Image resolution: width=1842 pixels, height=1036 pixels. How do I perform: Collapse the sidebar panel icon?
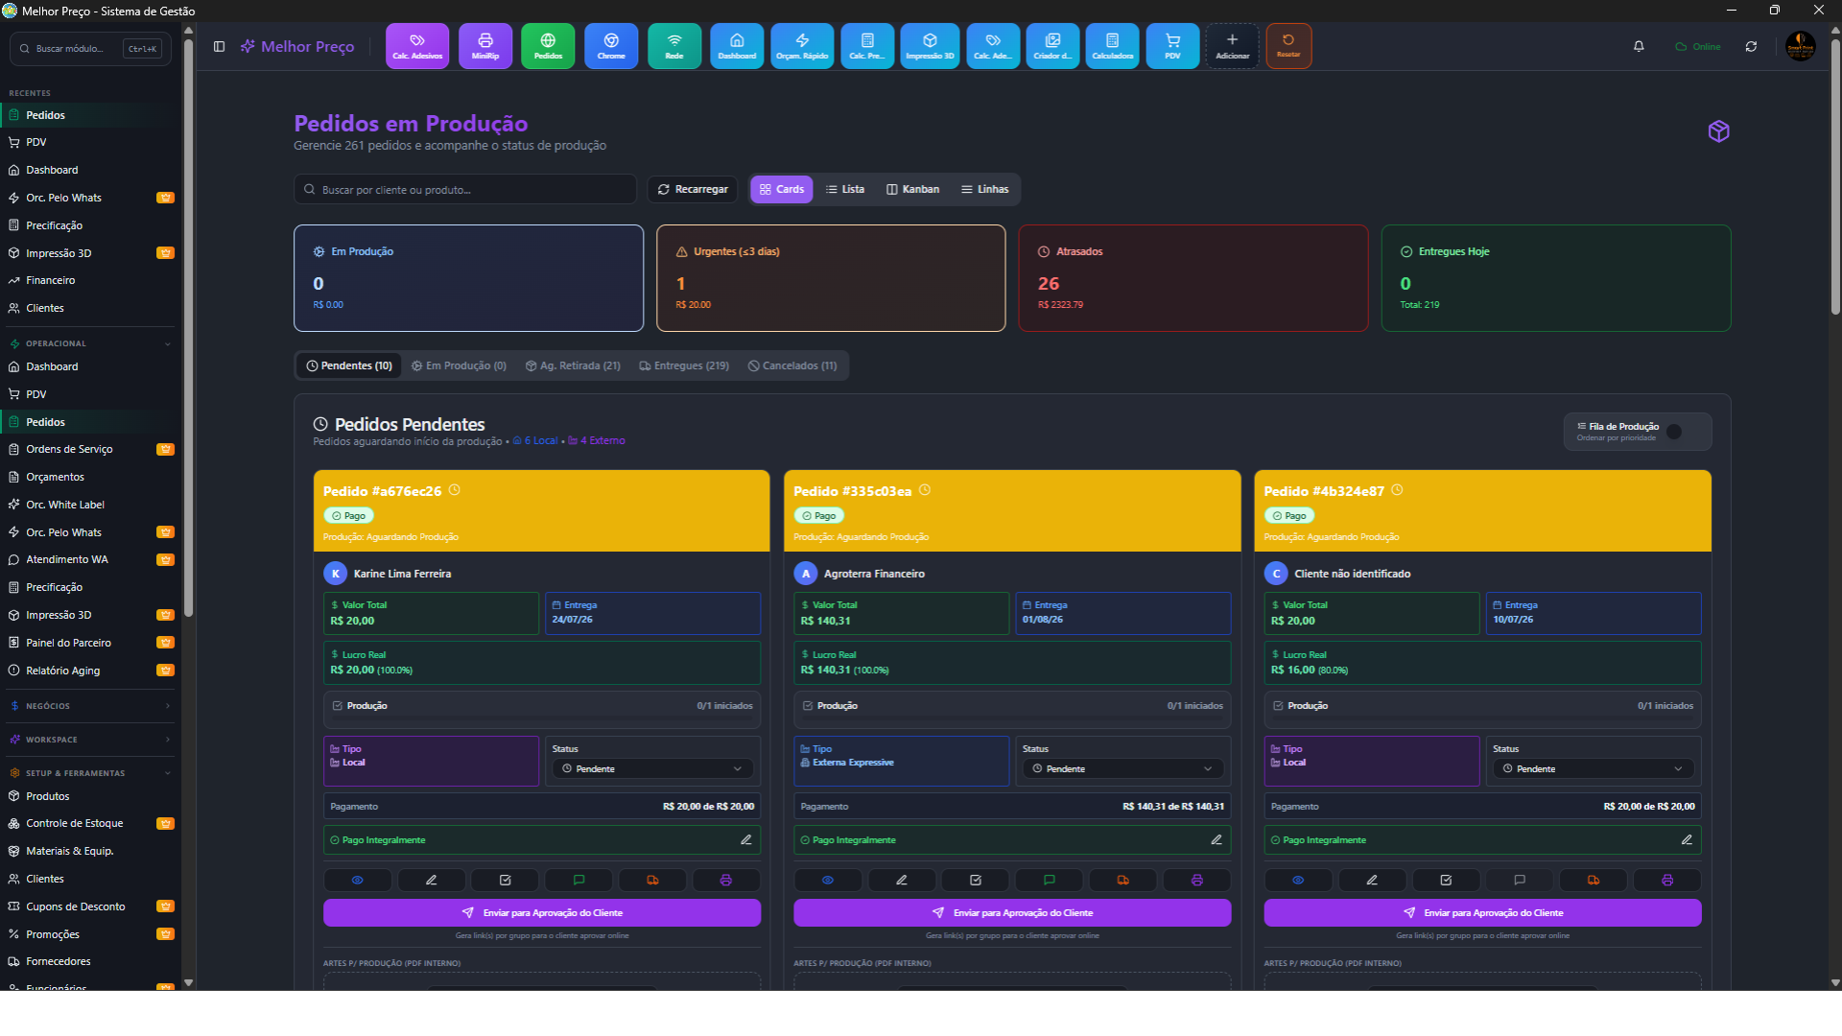click(219, 46)
